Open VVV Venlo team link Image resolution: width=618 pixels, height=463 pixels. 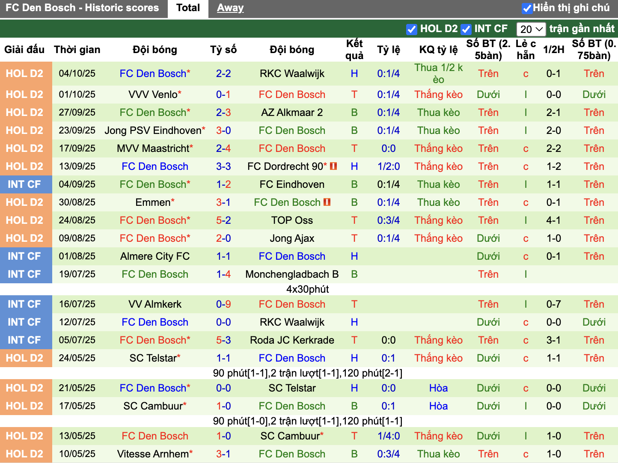point(153,95)
